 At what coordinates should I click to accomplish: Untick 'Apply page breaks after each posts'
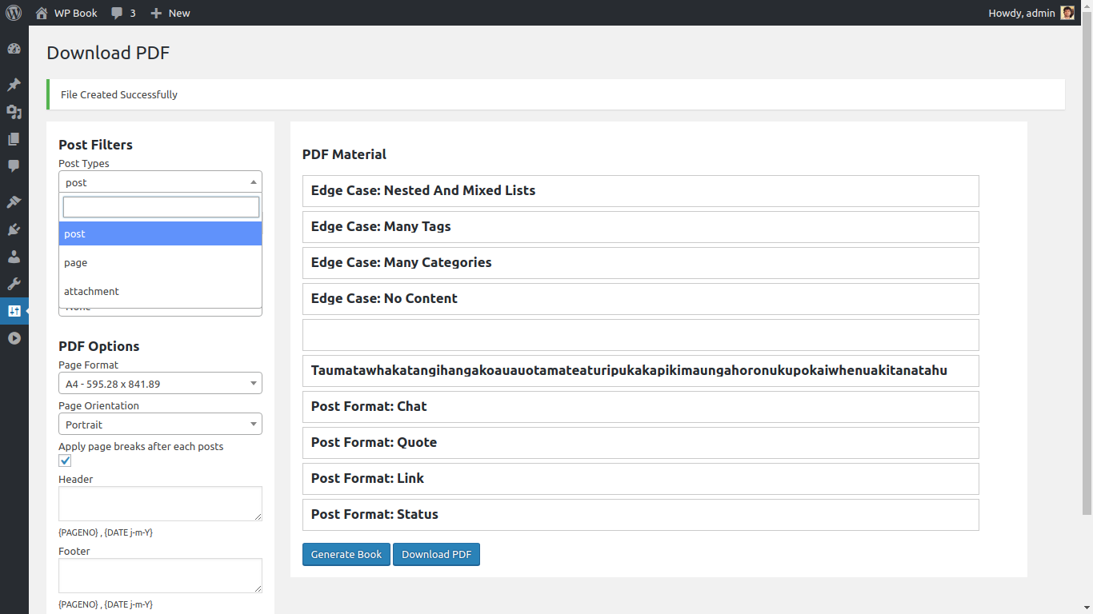tap(65, 460)
